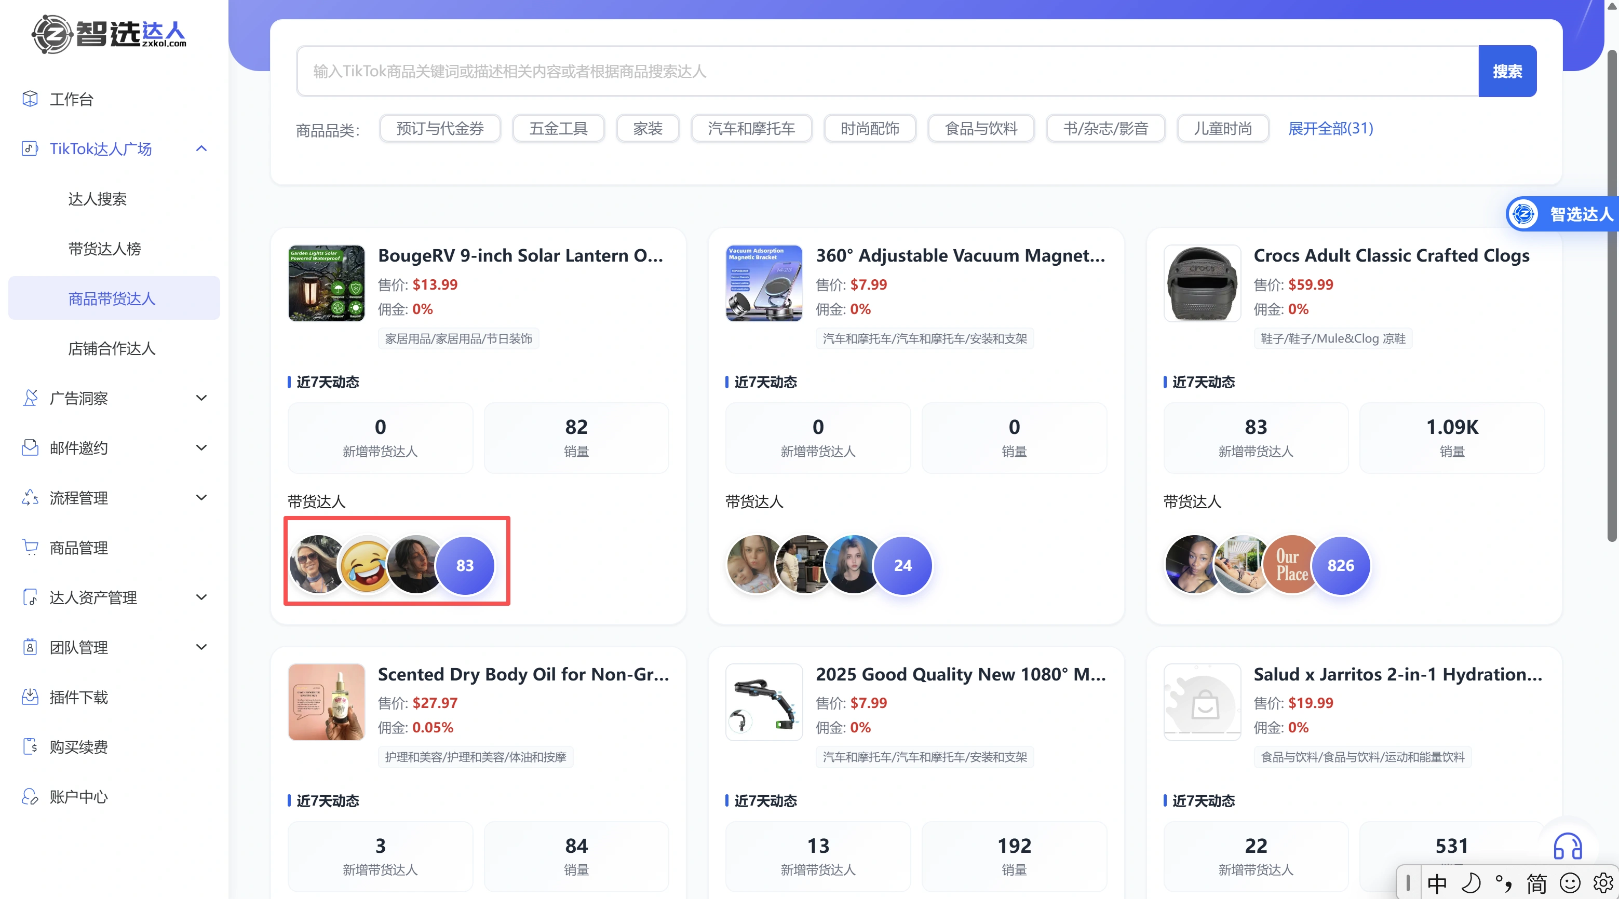Screen dimensions: 1619x899
Task: Open the 店铺合作达人 submenu item
Action: 112,349
